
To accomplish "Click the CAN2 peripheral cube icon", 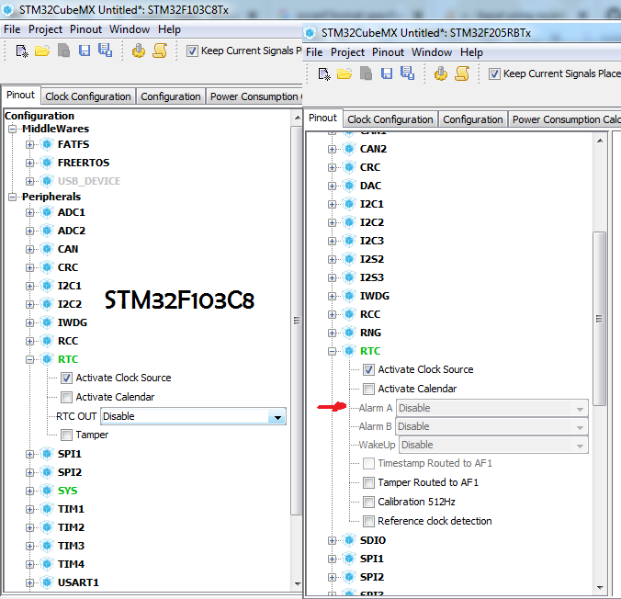I will [x=349, y=149].
